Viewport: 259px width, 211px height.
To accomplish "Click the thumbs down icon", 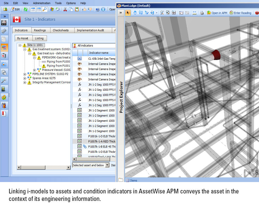I will [x=90, y=9].
